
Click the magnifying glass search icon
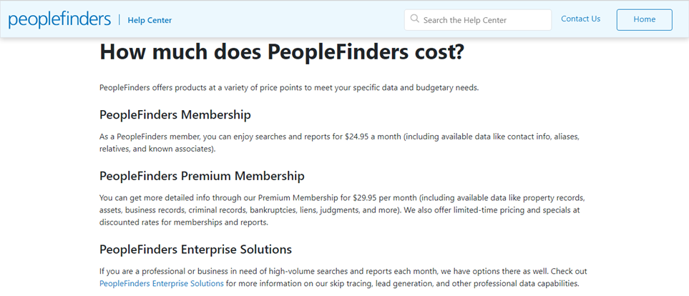coord(414,19)
